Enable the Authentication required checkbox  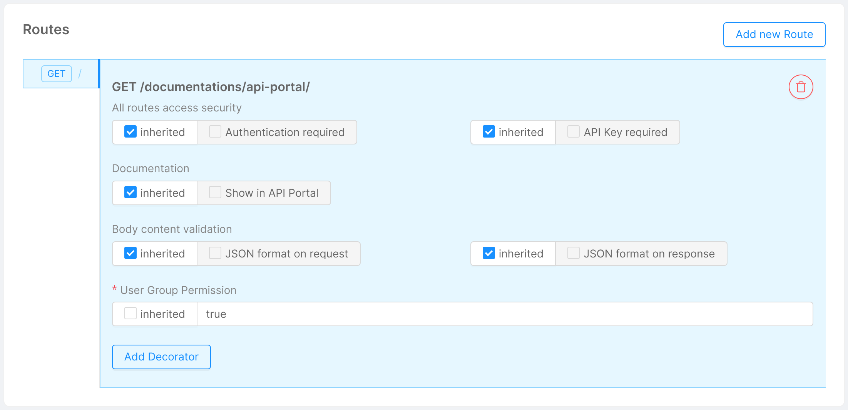coord(215,132)
